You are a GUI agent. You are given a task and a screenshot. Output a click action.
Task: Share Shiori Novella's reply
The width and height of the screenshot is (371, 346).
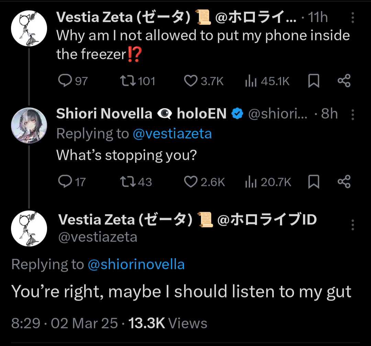344,182
